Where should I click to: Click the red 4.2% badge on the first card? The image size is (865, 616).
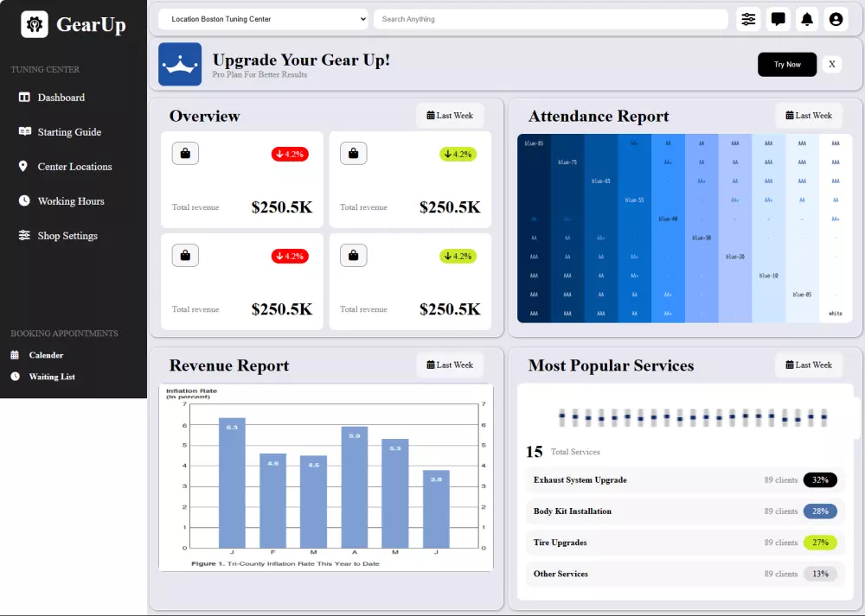click(x=290, y=155)
